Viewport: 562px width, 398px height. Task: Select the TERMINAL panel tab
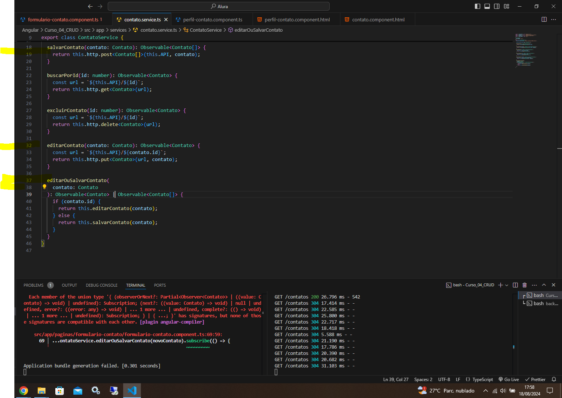click(x=136, y=285)
